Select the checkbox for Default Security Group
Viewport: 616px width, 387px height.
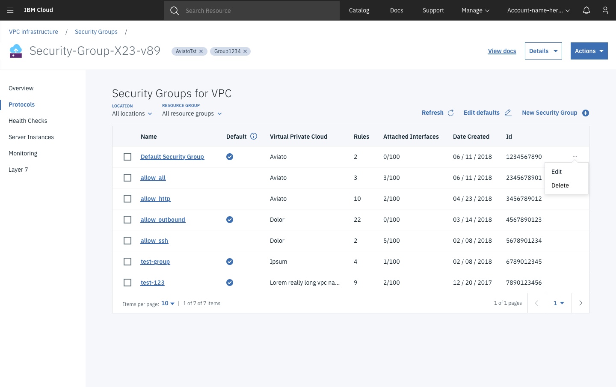(127, 157)
